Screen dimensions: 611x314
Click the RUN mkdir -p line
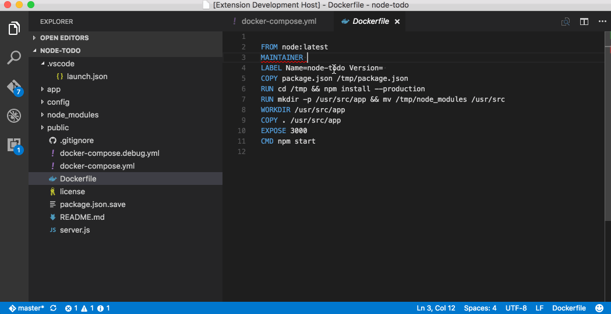coord(383,99)
